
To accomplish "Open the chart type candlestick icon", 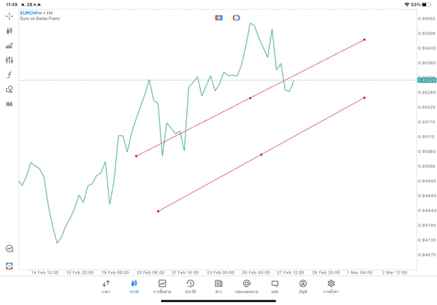I will (x=9, y=31).
